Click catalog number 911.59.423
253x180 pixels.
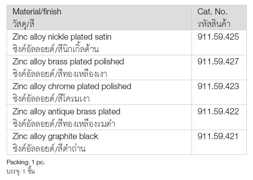pyautogui.click(x=218, y=86)
